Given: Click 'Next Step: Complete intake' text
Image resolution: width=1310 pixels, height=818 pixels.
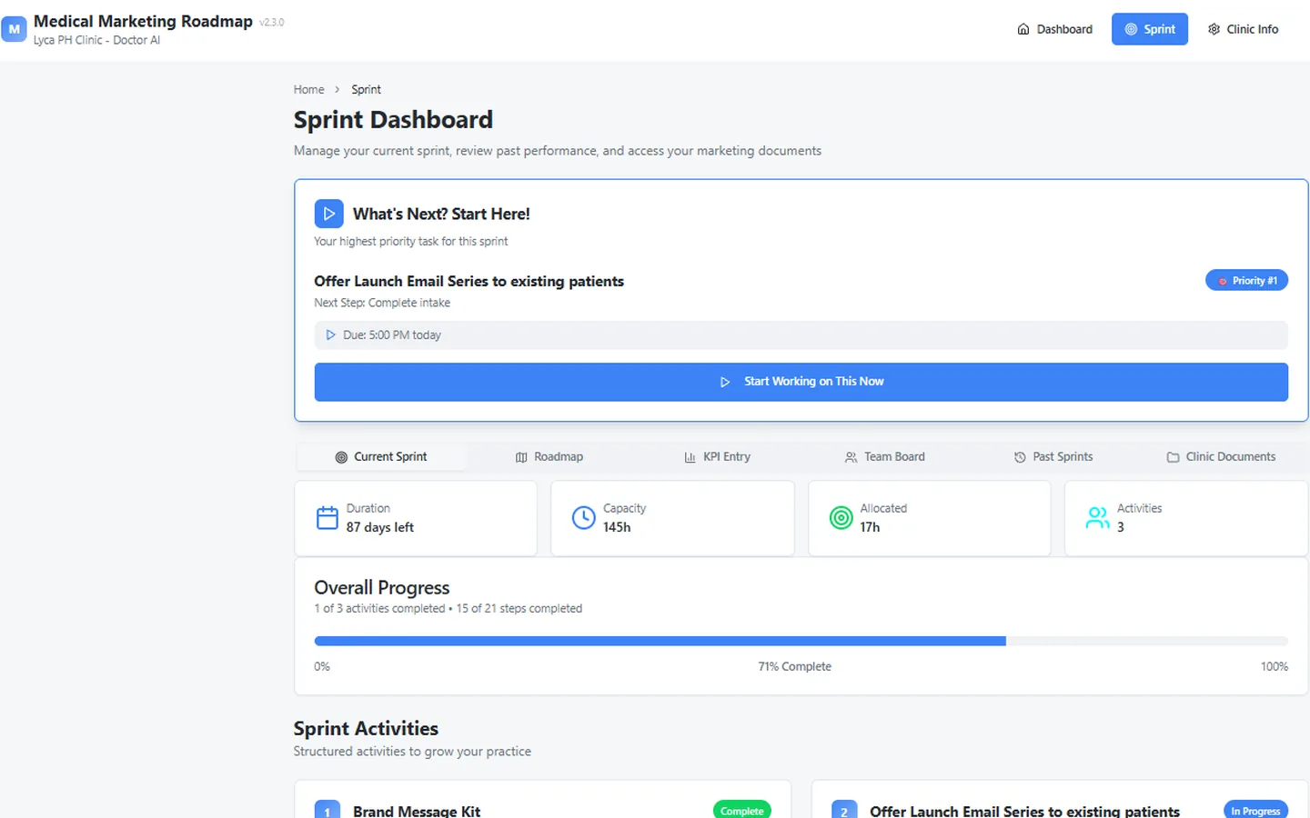Looking at the screenshot, I should [x=382, y=303].
